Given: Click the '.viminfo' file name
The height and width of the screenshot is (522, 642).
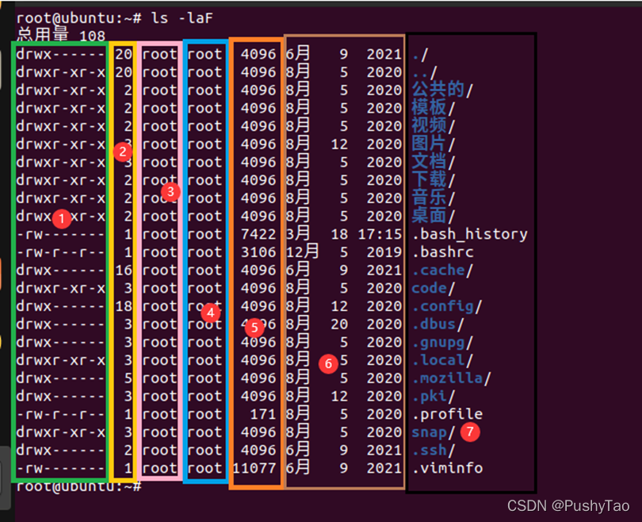Looking at the screenshot, I should (447, 468).
